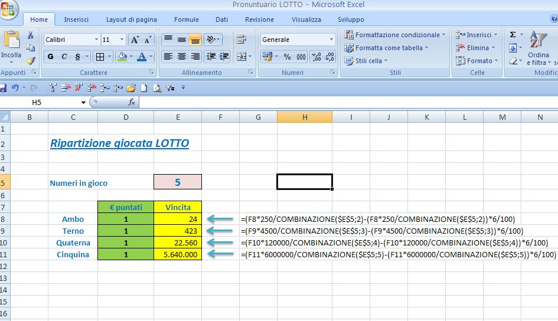558x321 pixels.
Task: Click the Elimina button in Celle group
Action: click(476, 48)
